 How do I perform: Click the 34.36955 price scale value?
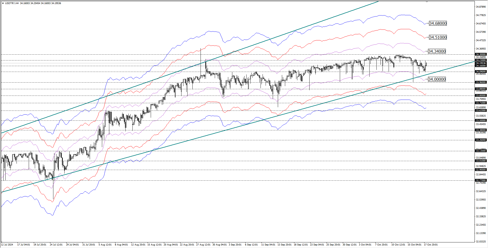pos(481,49)
